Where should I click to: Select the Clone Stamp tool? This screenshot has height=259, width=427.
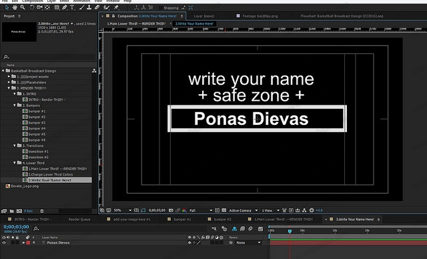(x=89, y=7)
